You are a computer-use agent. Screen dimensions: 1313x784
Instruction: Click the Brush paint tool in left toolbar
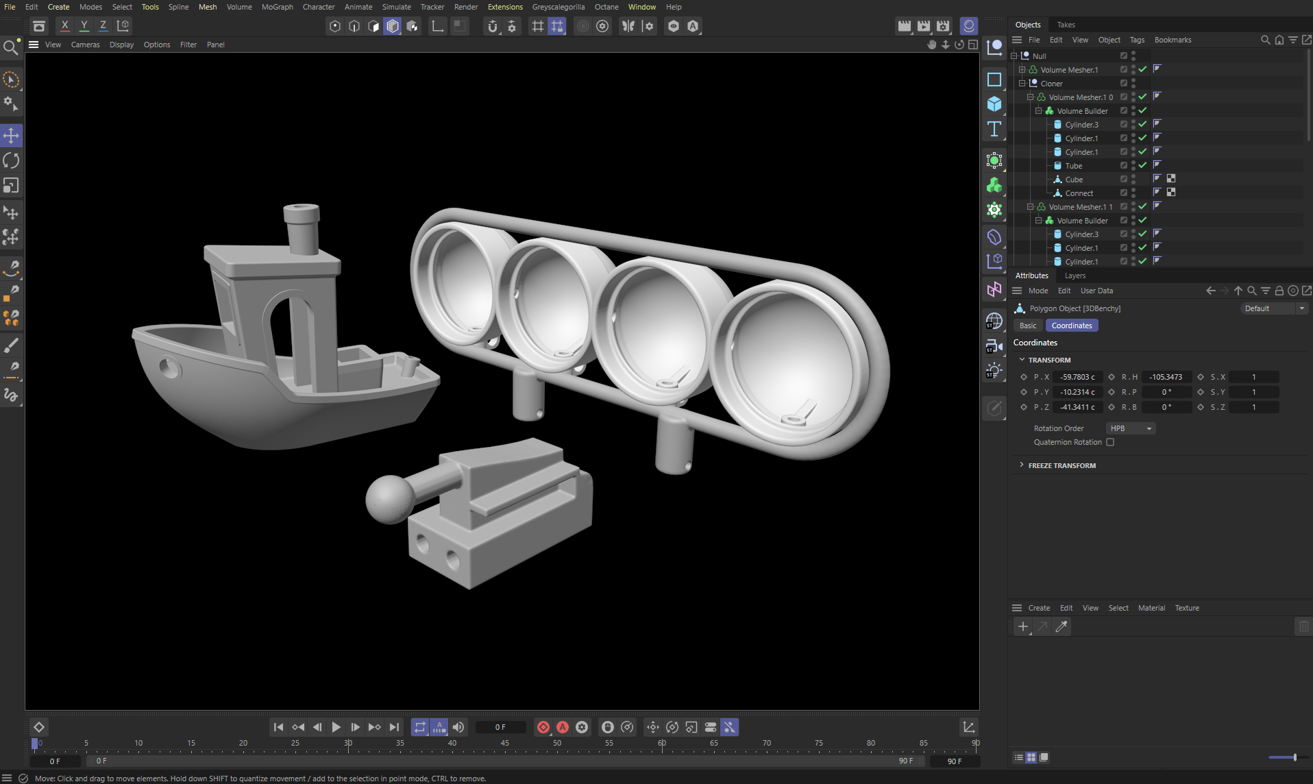(12, 345)
